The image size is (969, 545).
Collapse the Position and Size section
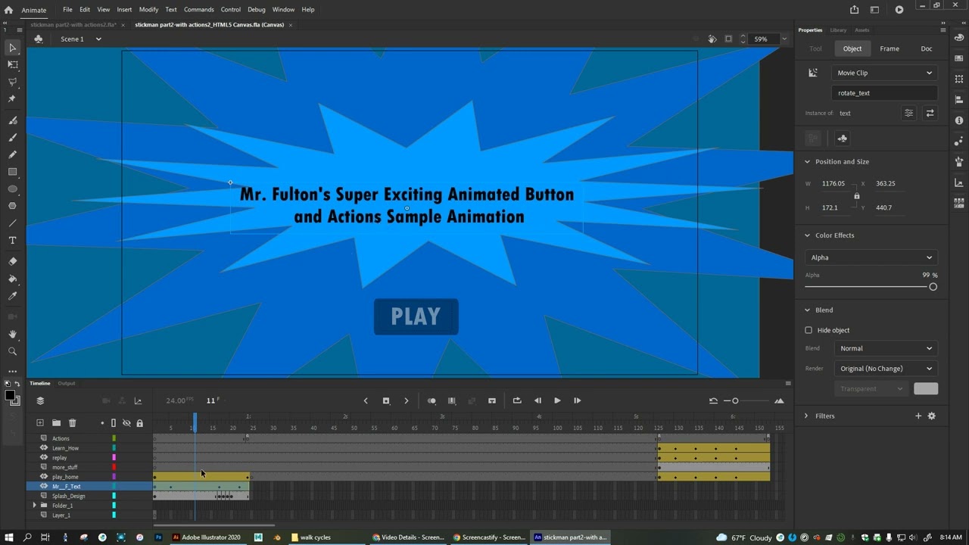[x=807, y=161]
